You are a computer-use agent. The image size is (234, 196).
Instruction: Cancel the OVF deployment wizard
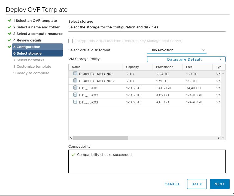click(172, 184)
